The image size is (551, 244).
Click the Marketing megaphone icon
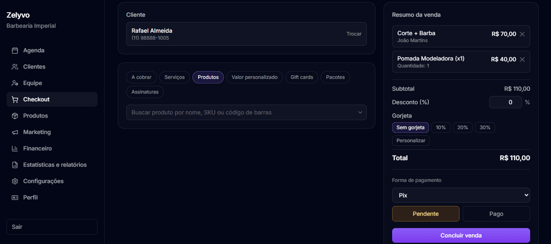(x=15, y=132)
